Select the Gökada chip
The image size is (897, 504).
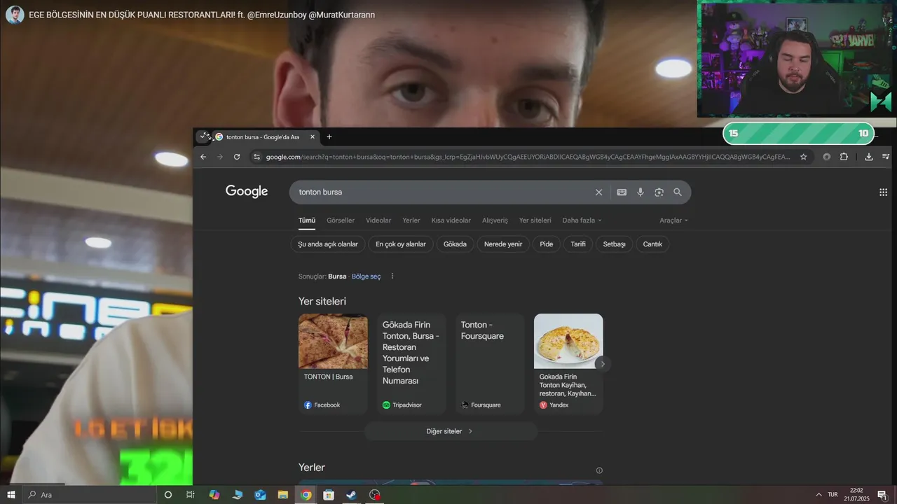click(x=455, y=244)
